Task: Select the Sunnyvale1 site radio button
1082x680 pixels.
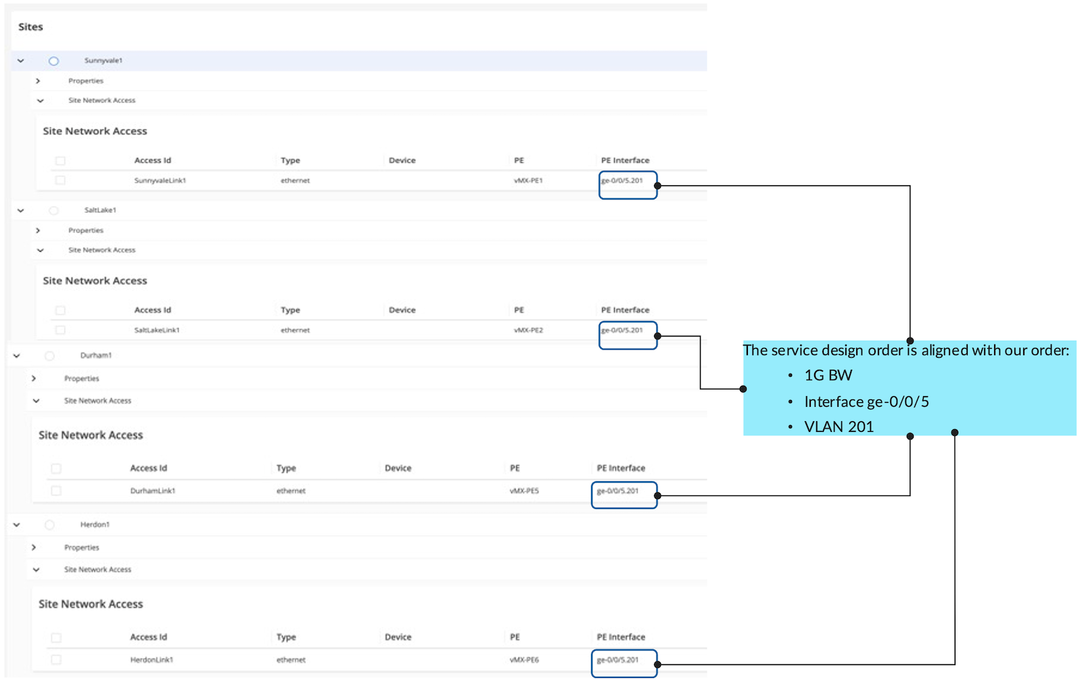Action: click(53, 61)
